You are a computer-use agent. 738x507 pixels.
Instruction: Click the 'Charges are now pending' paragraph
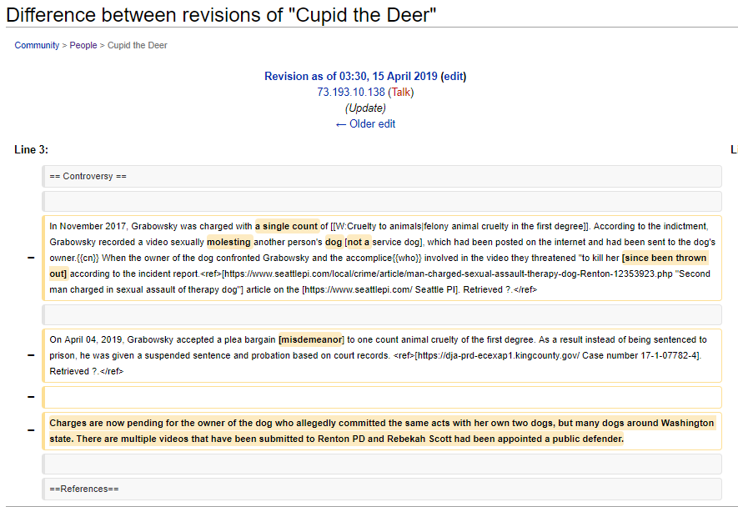coord(382,431)
